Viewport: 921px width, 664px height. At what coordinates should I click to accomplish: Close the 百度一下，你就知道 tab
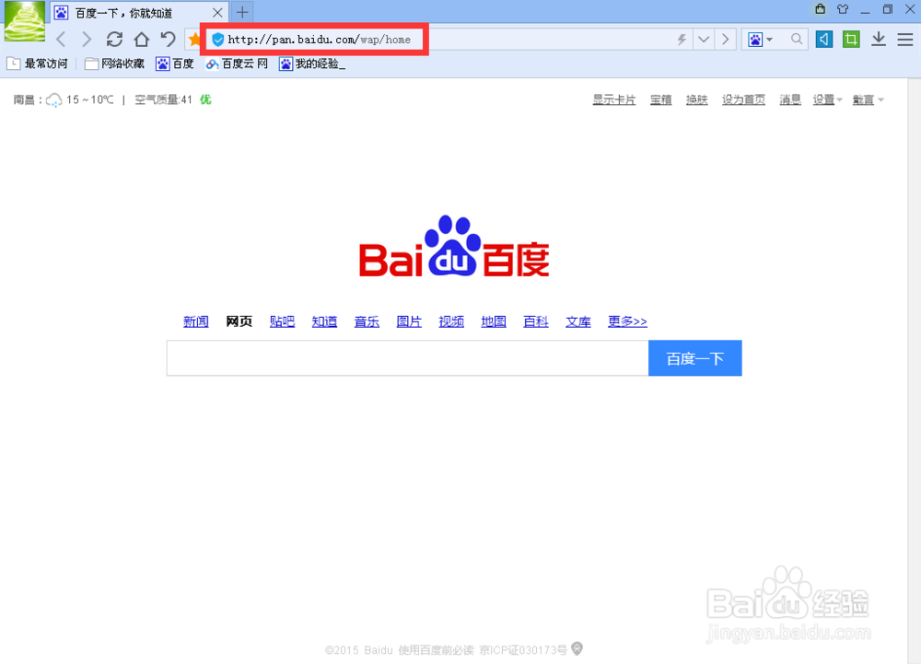click(217, 12)
